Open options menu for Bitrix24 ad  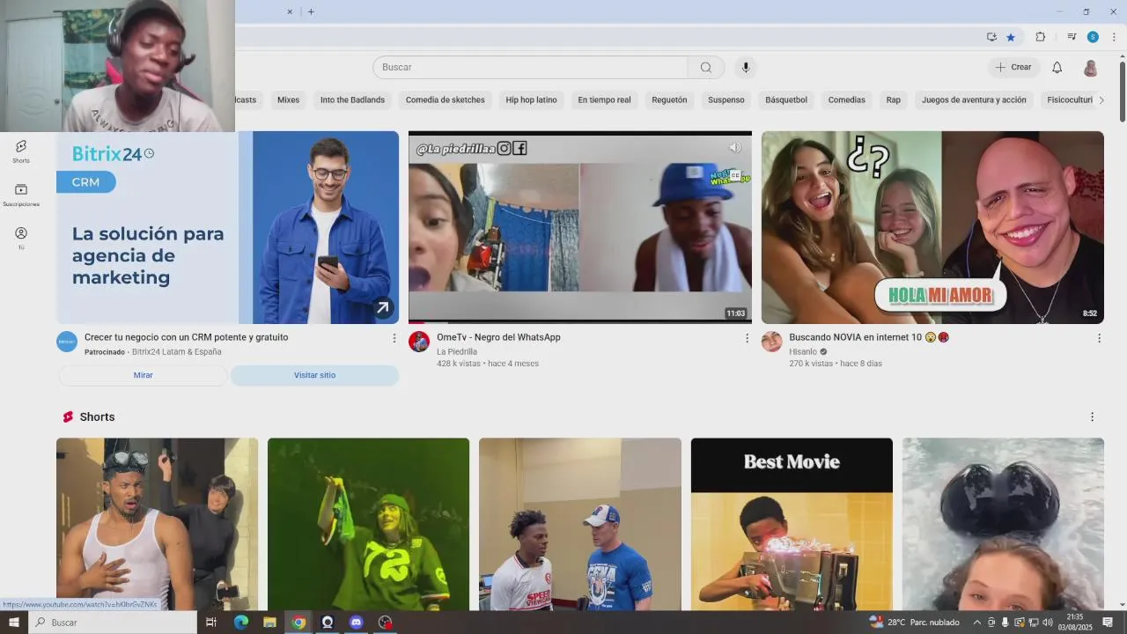pos(394,338)
